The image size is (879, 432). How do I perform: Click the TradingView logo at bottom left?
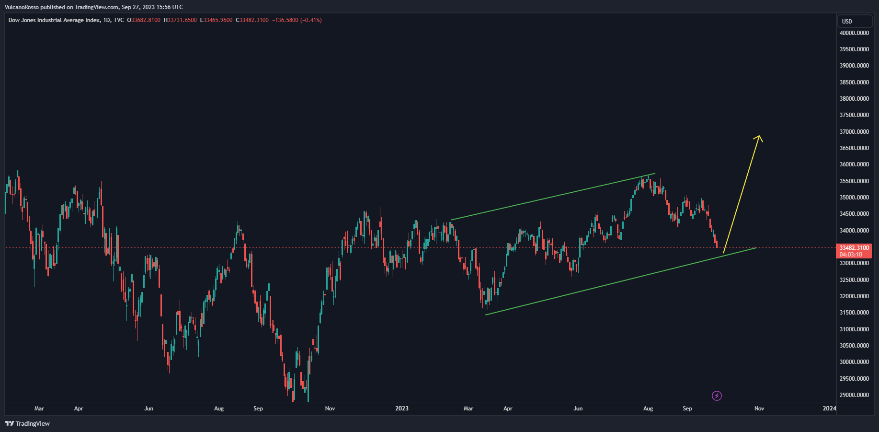pos(27,423)
